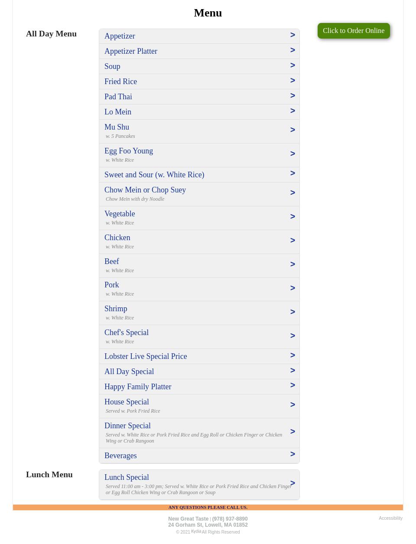Open the Soup category
Screen dimensions: 416x544
(199, 66)
